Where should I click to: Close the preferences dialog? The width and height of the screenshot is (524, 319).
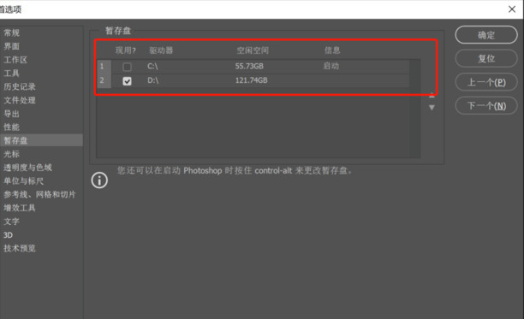(512, 9)
